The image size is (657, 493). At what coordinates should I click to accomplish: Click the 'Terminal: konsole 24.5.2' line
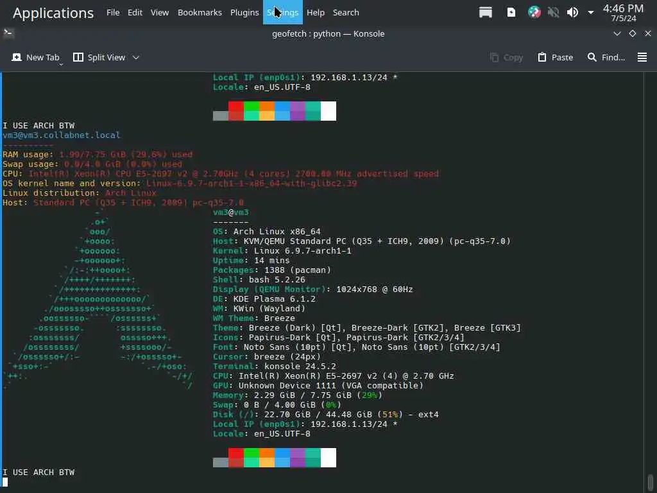tap(274, 367)
